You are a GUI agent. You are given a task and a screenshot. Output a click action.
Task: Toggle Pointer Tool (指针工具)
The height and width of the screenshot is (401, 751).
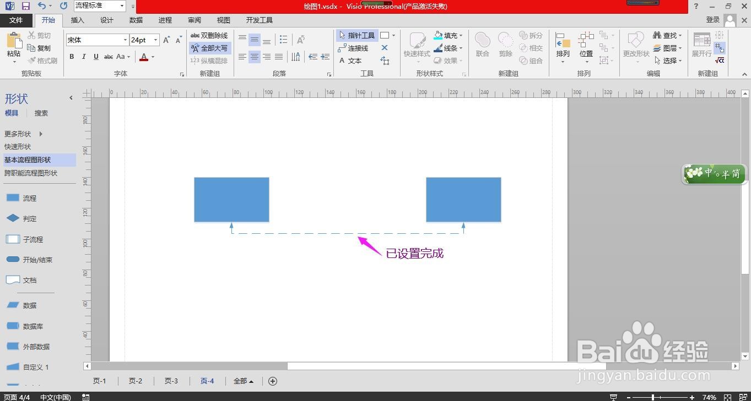tap(357, 35)
